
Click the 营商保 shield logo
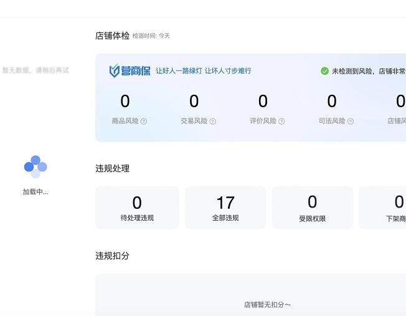point(130,70)
